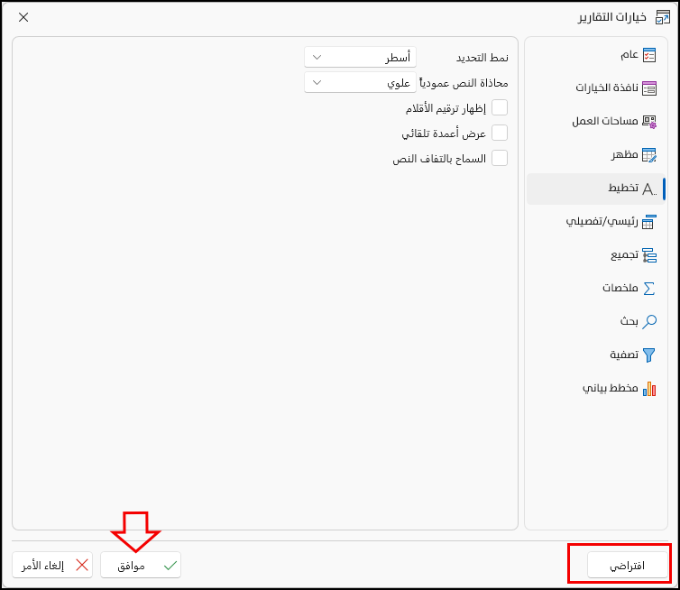
Task: Switch to the ملخصات section label
Action: [620, 288]
